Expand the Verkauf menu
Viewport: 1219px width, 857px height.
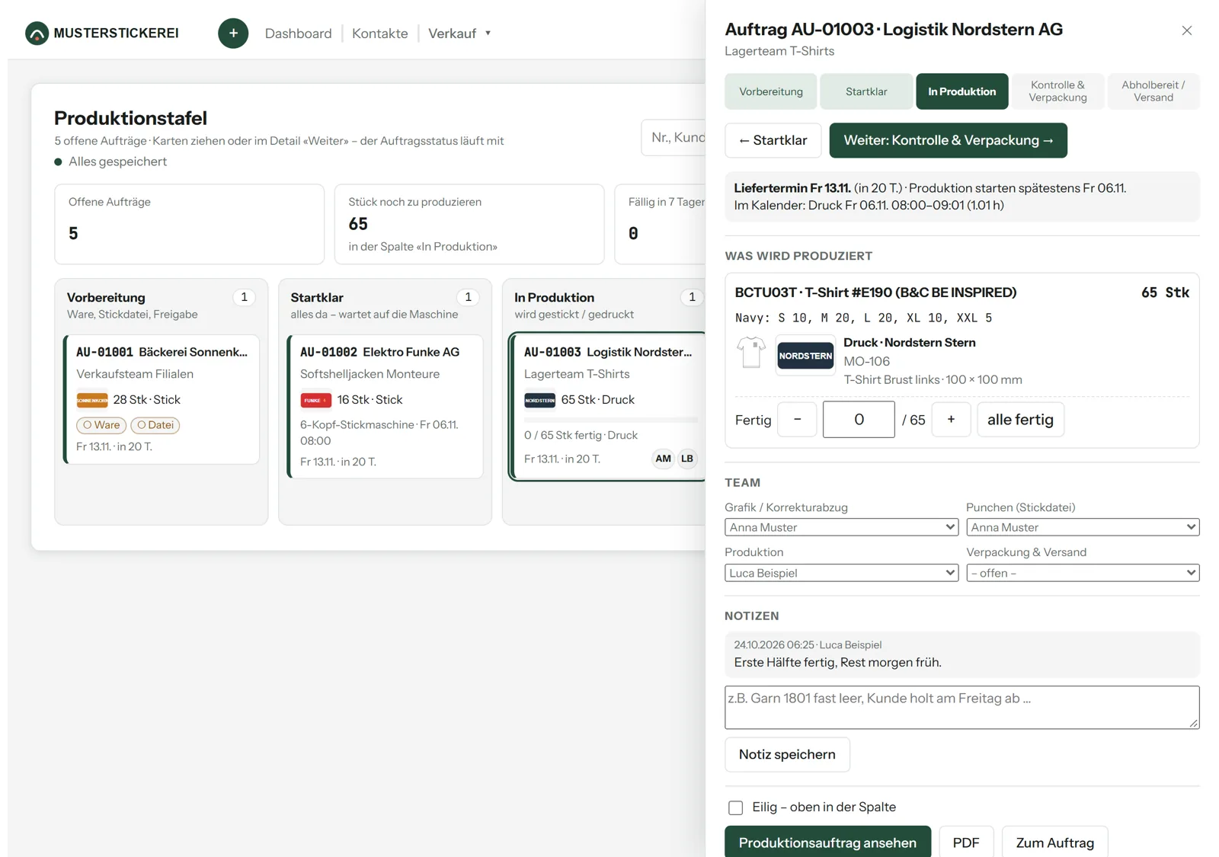[x=459, y=34]
